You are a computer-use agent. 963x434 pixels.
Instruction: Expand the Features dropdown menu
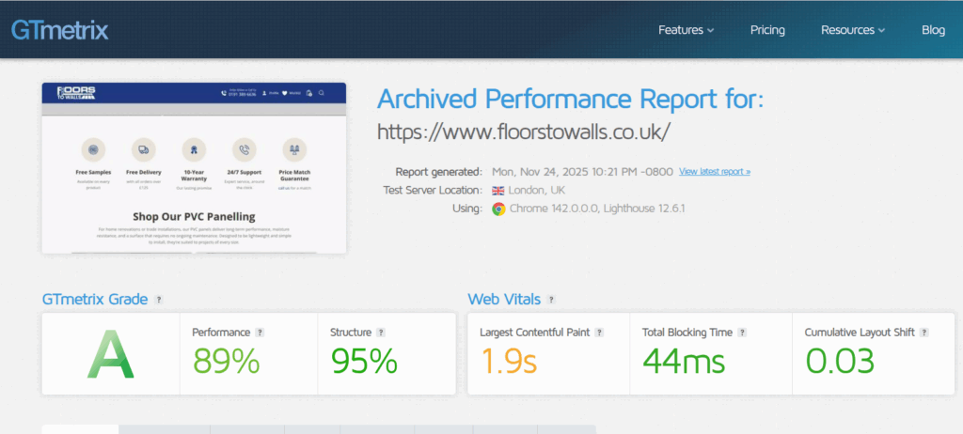click(686, 30)
